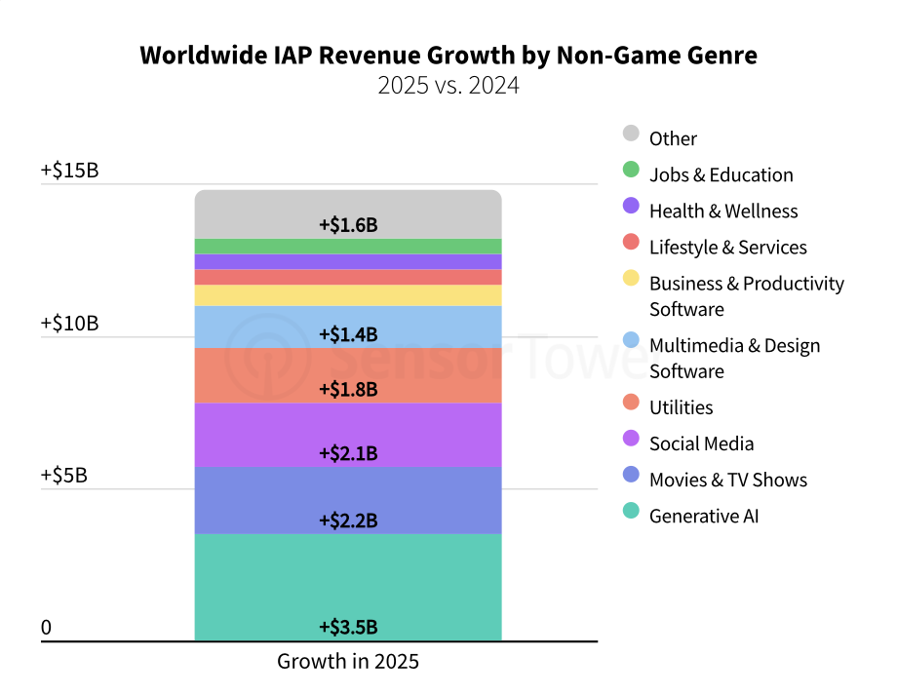Click the +$15B axis label

[69, 170]
